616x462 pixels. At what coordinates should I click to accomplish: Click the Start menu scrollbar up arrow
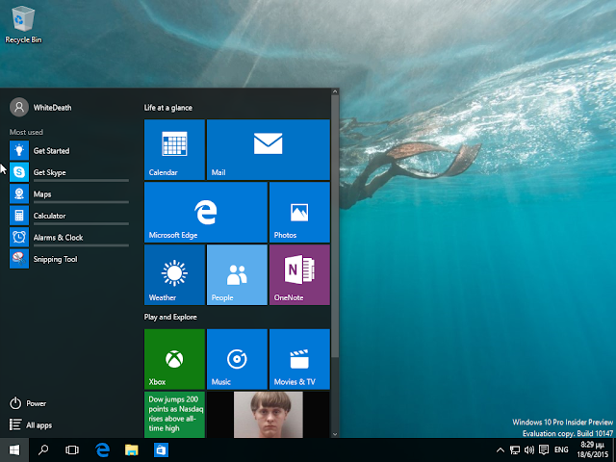click(x=335, y=91)
